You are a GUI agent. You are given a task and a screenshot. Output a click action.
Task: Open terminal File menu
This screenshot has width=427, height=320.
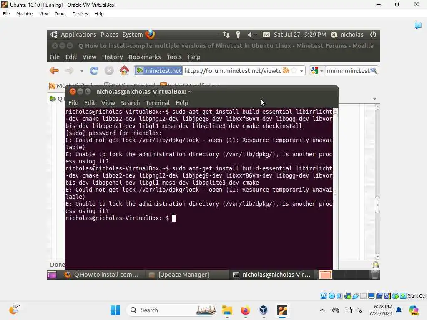coord(73,103)
